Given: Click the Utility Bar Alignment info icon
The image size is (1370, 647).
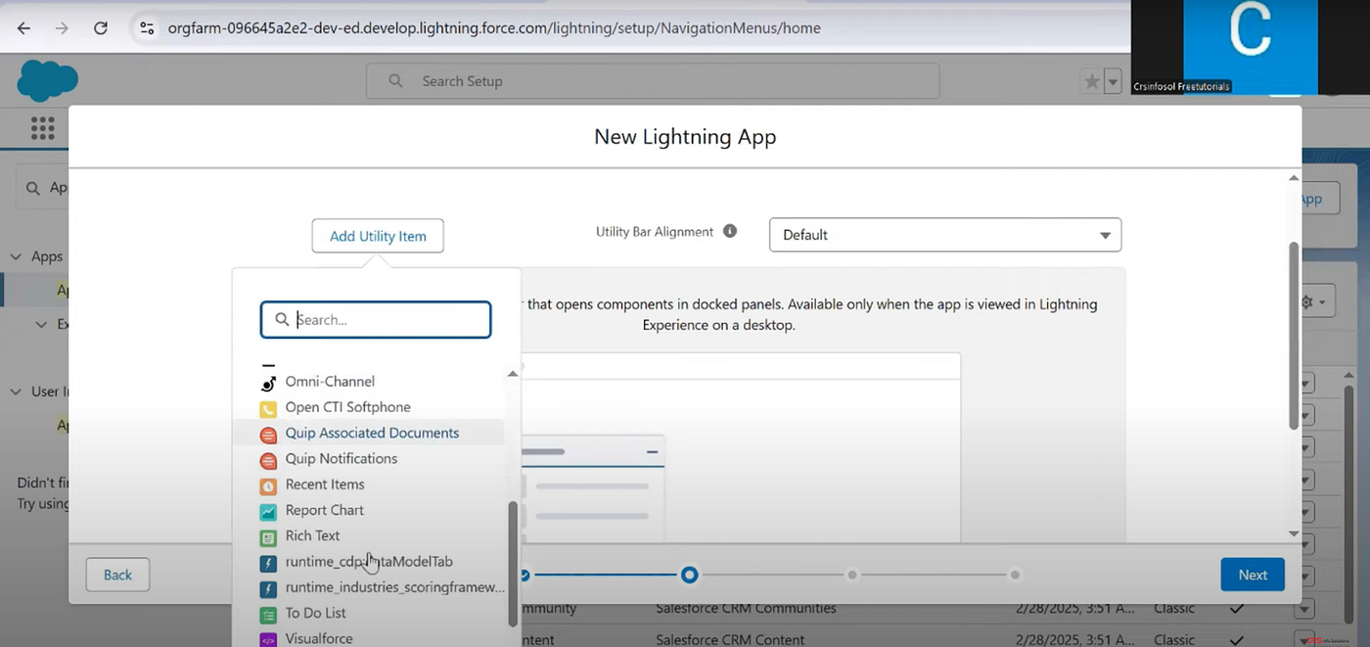Looking at the screenshot, I should coord(729,232).
